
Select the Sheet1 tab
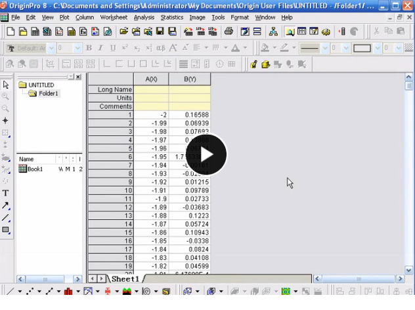[125, 278]
